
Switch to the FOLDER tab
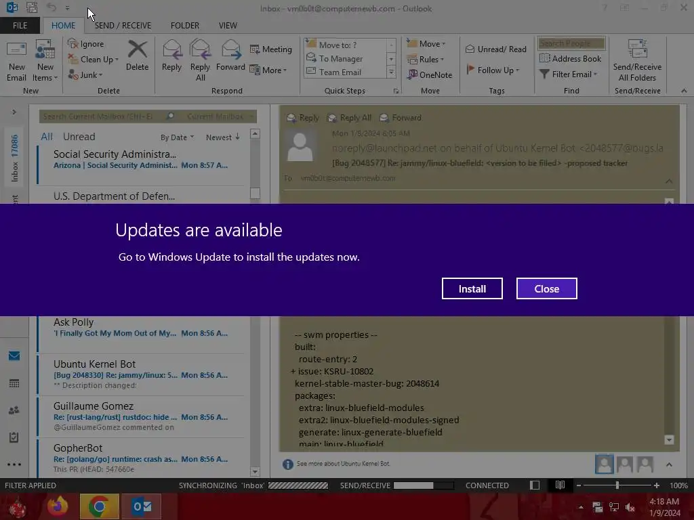184,25
